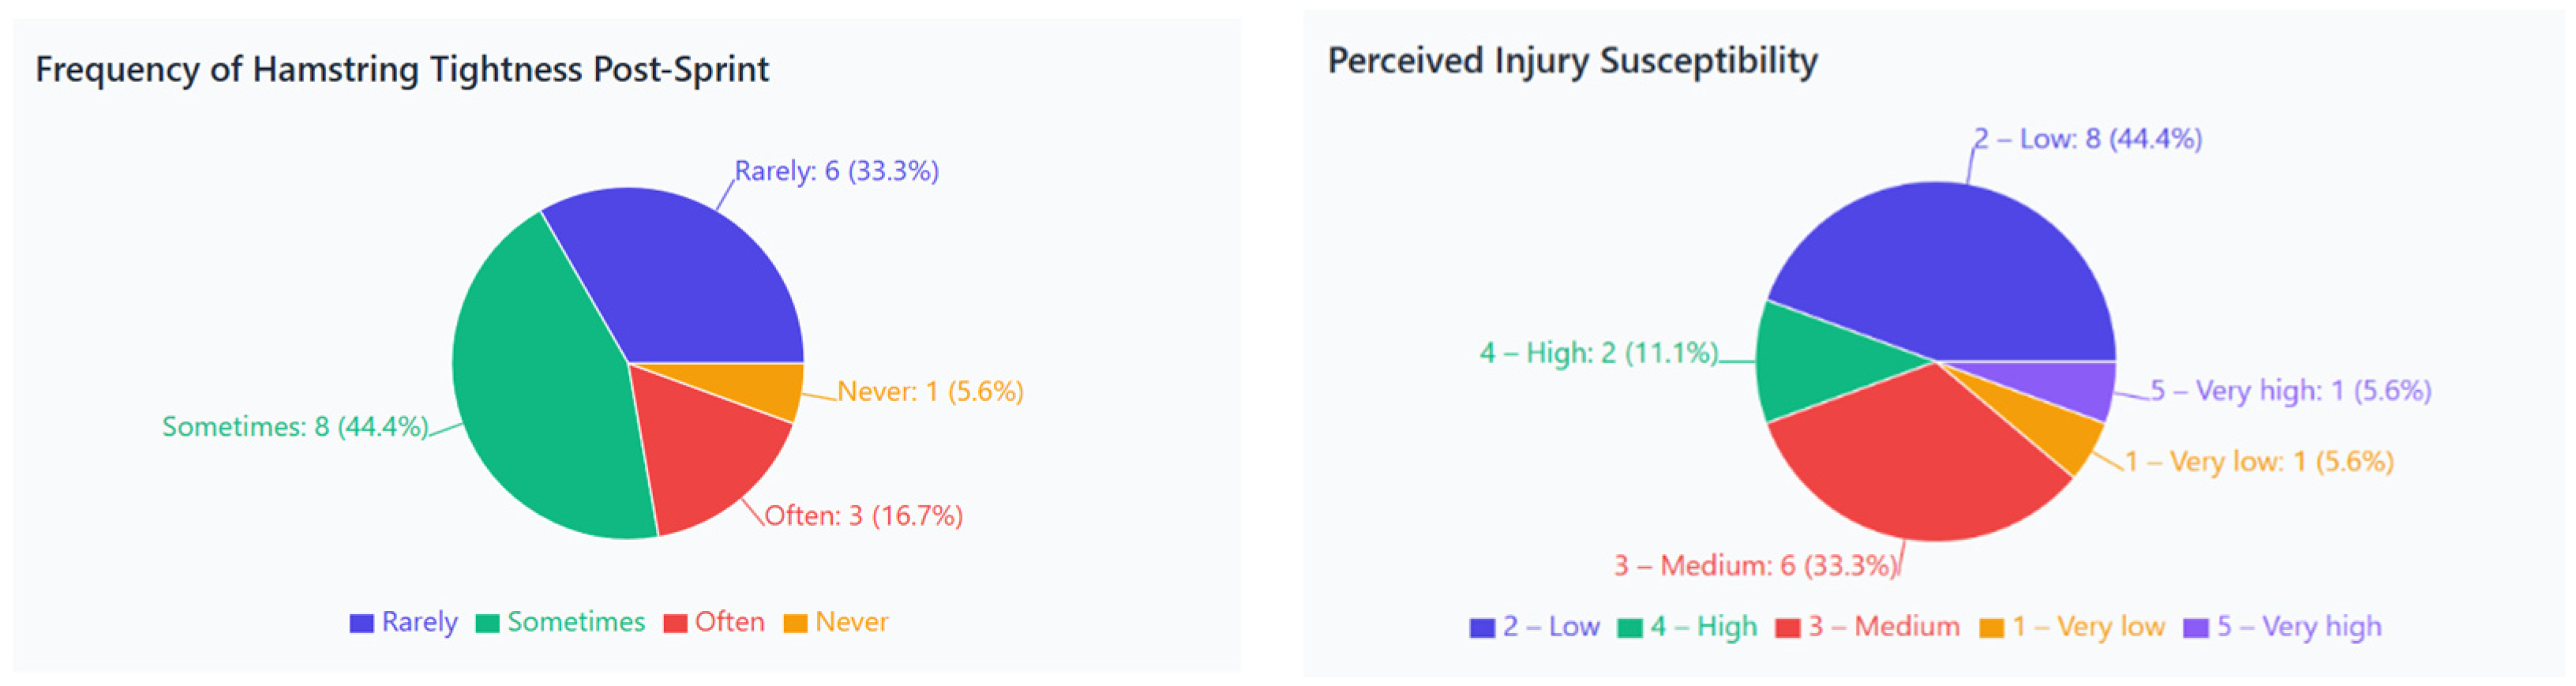Toggle the 1 – Very low legend label
2576x686 pixels.
[2088, 627]
